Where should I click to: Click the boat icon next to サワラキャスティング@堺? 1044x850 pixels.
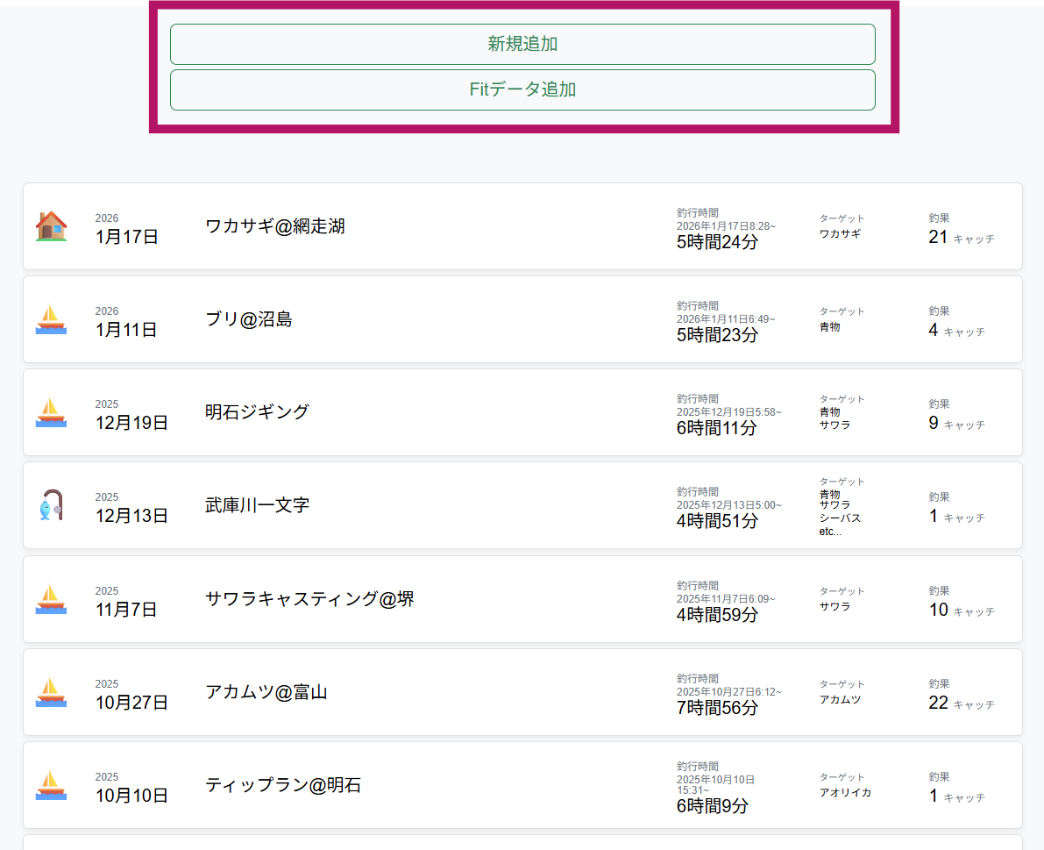(51, 599)
